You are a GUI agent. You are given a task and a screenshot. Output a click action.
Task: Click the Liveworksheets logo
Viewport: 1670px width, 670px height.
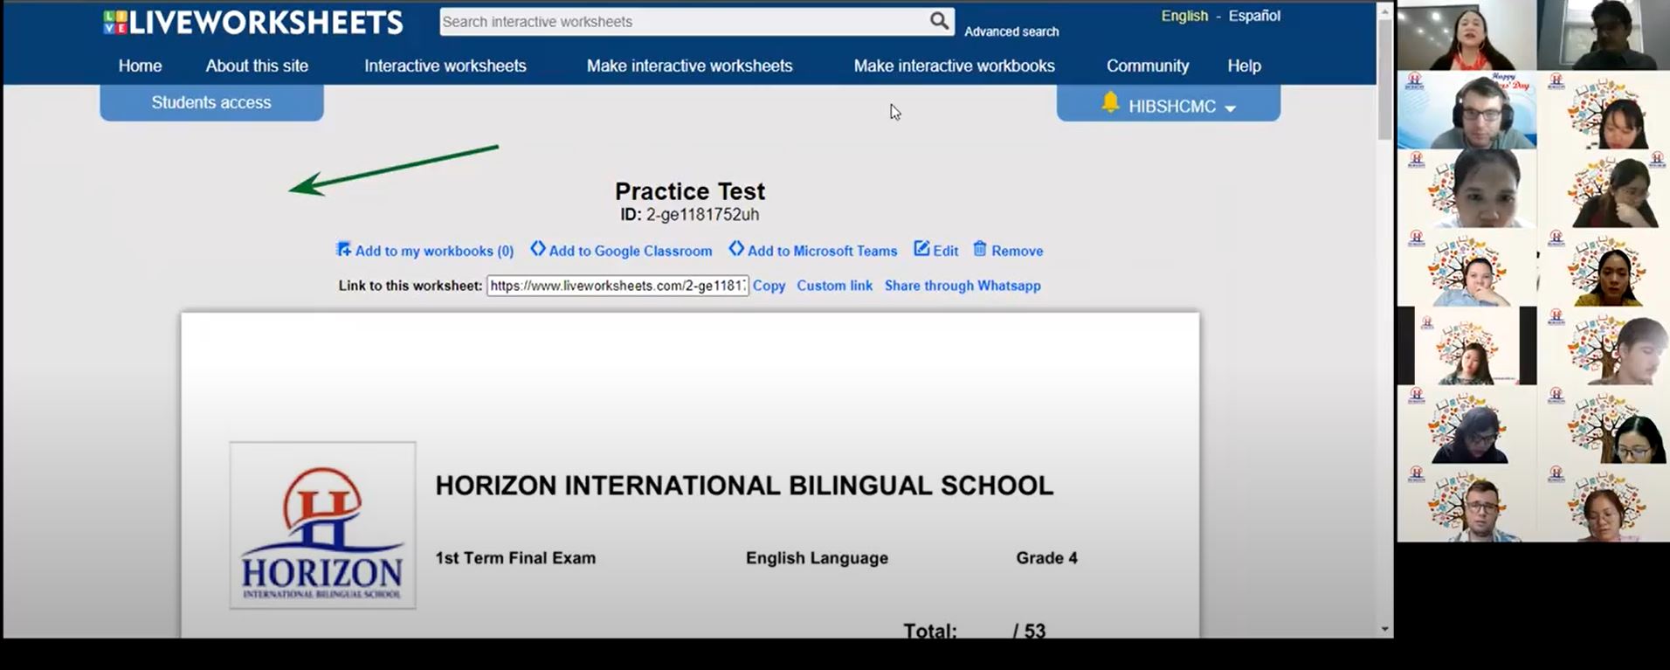pyautogui.click(x=253, y=22)
